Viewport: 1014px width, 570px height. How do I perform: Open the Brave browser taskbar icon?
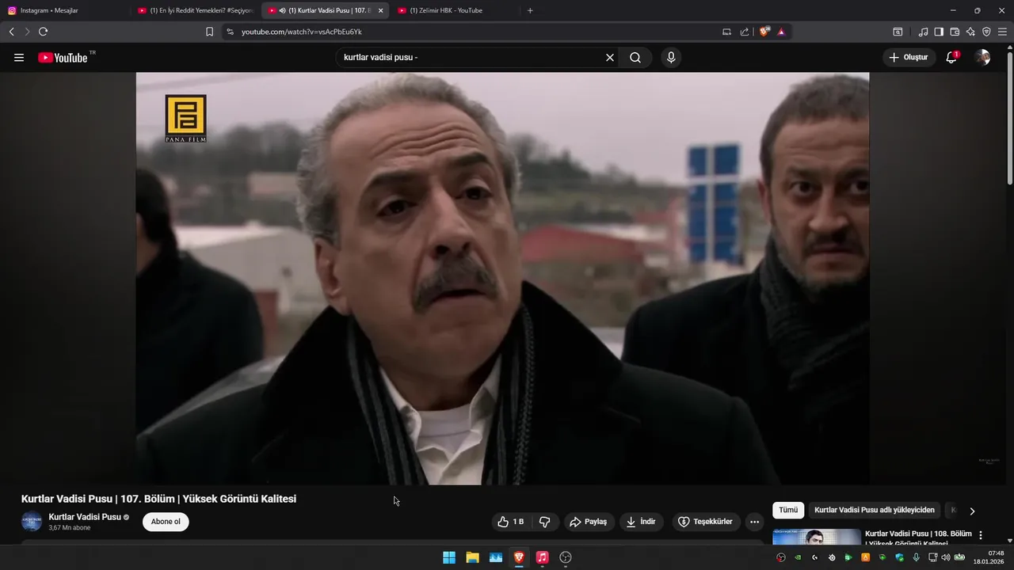pyautogui.click(x=519, y=557)
